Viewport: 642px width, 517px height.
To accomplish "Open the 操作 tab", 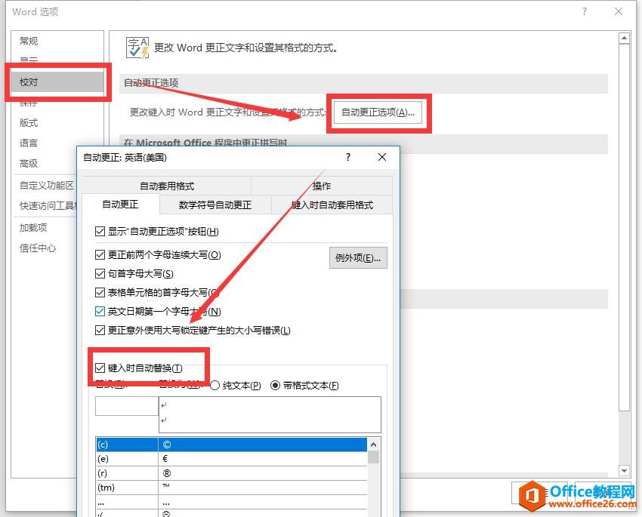I will click(323, 185).
